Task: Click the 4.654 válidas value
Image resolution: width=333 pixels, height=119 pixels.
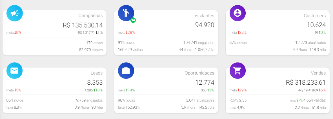Action: click(314, 100)
